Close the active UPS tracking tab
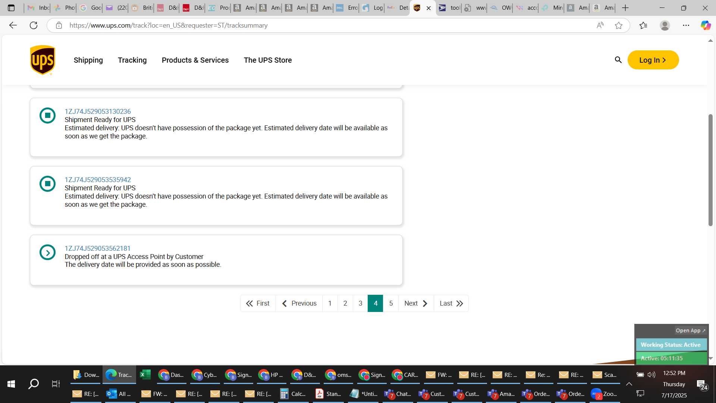716x403 pixels. tap(428, 8)
